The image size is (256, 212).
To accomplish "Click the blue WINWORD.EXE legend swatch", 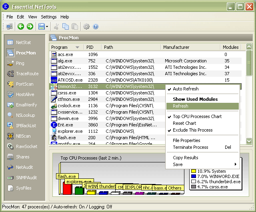I will click(194, 176).
